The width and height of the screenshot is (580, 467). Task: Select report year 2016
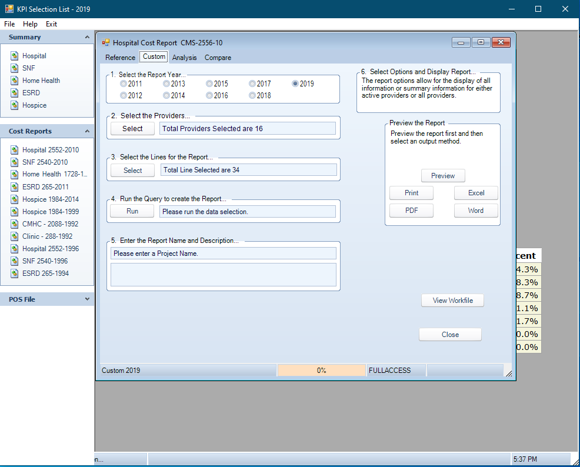point(216,95)
